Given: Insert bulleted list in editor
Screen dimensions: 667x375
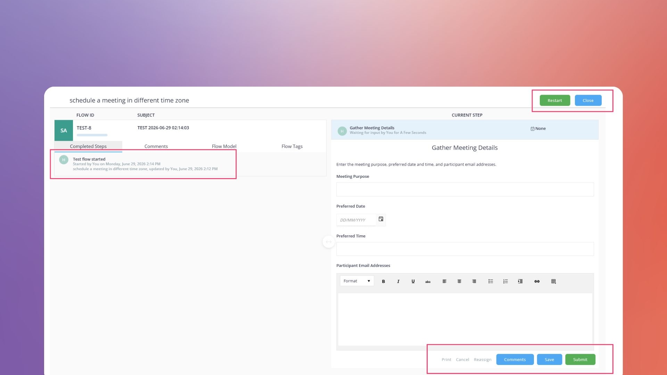Looking at the screenshot, I should click(x=491, y=281).
